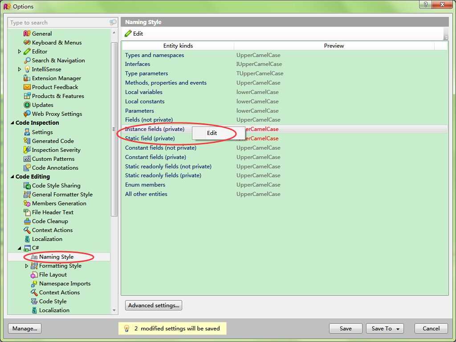456x342 pixels.
Task: Select the All other entities row
Action: coord(285,194)
